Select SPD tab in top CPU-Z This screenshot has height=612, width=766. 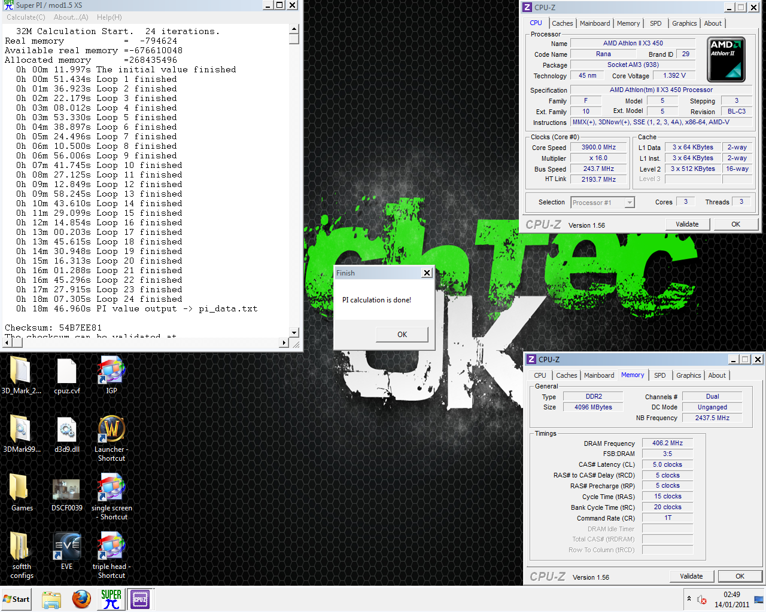point(656,23)
